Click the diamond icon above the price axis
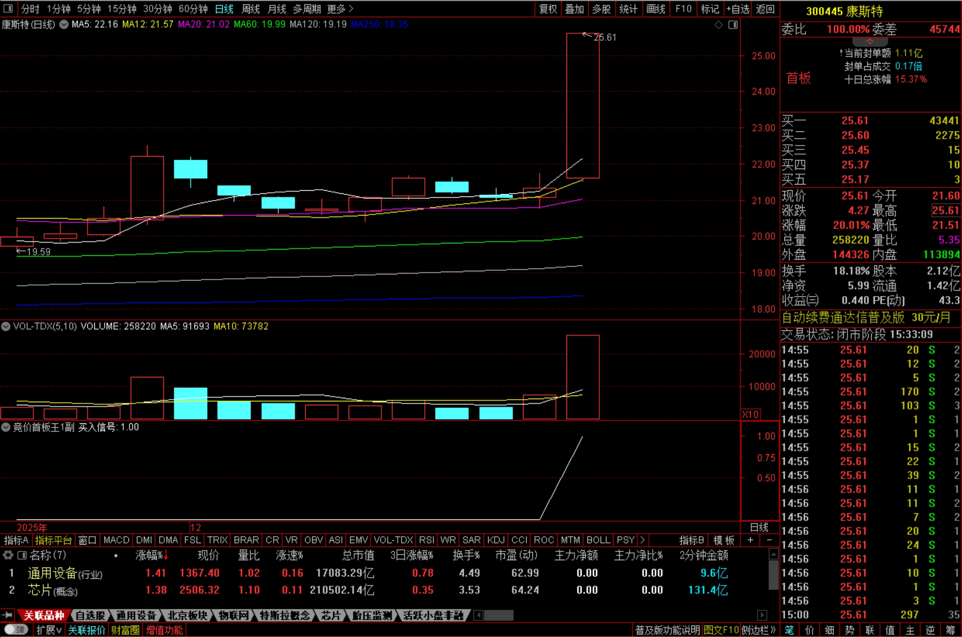The width and height of the screenshot is (962, 638). 718,25
